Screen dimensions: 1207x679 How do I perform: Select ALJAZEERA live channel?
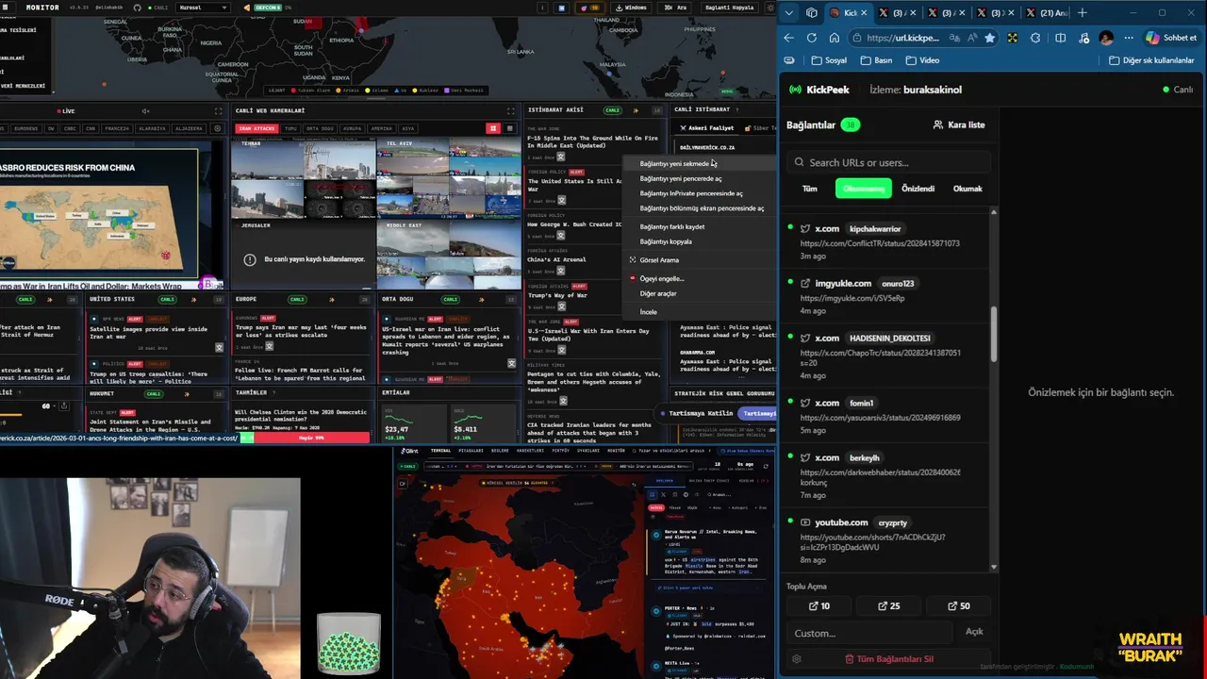pyautogui.click(x=189, y=128)
